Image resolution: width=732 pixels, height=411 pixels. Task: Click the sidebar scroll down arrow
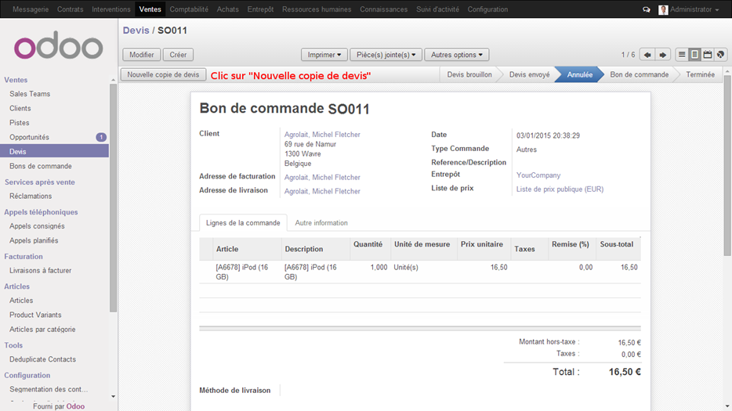point(113,397)
